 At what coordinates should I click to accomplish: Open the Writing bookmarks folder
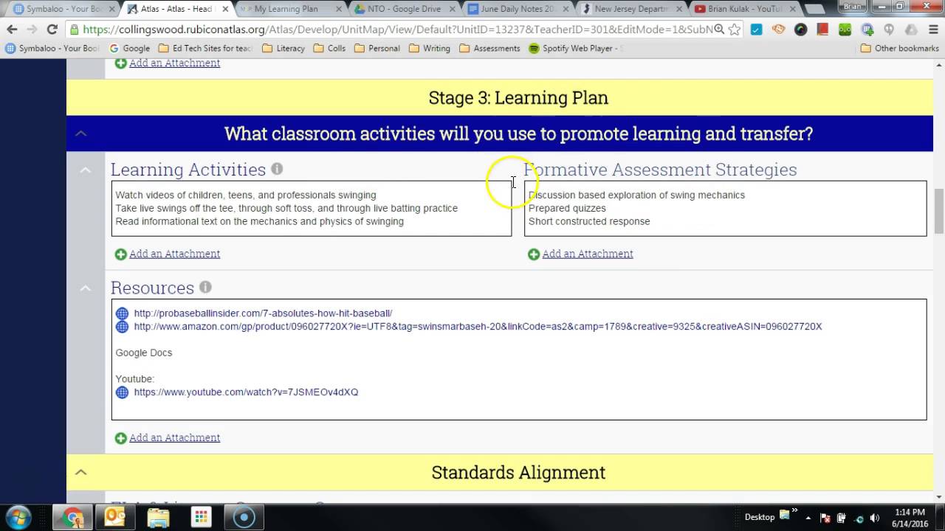pyautogui.click(x=430, y=48)
